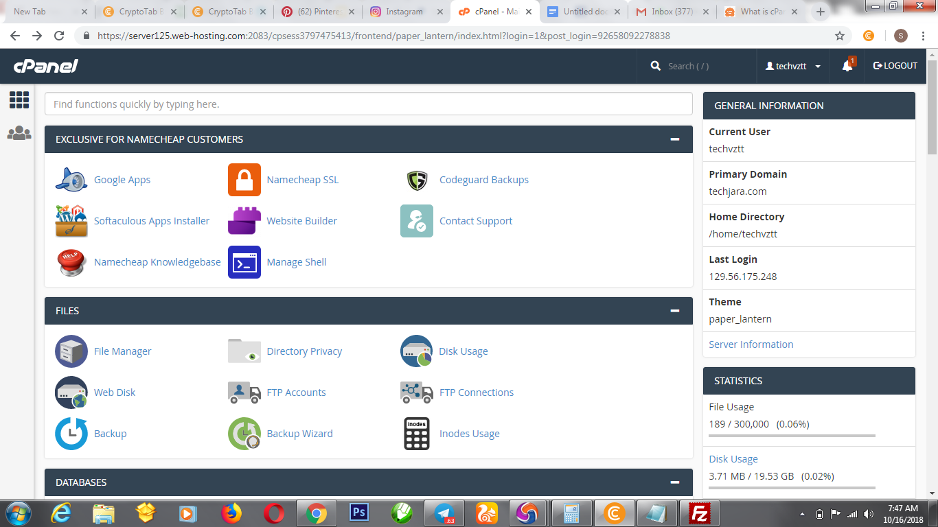Screen dimensions: 938x527
Task: Open the Disk Usage link in Statistics
Action: [733, 459]
